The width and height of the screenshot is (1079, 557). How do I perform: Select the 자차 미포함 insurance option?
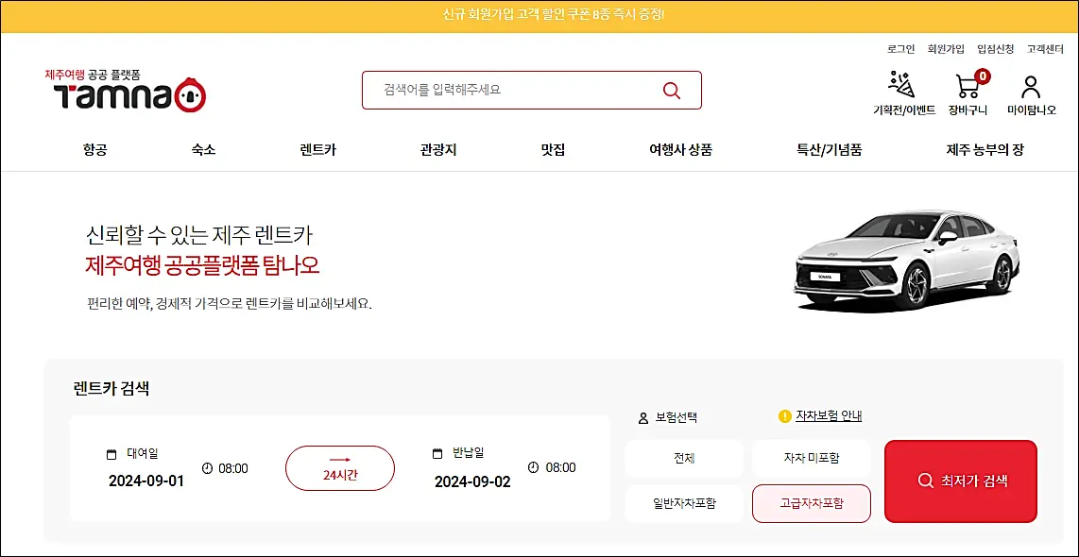click(x=811, y=458)
